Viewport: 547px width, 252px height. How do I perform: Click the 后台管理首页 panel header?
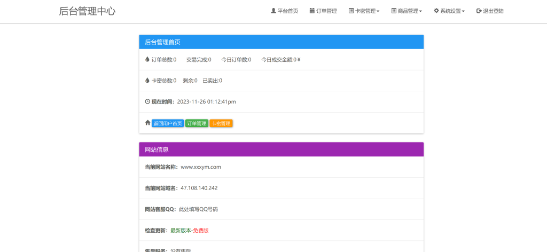tap(281, 42)
